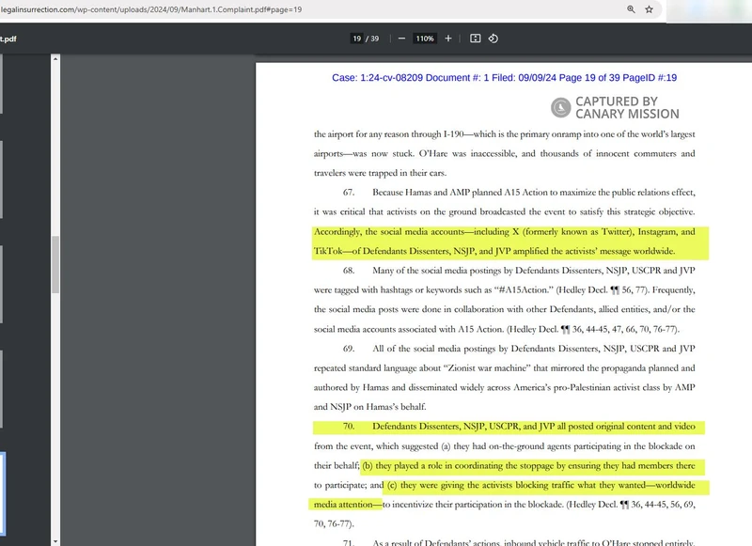The height and width of the screenshot is (546, 752).
Task: Click paragraph number "70."
Action: 349,426
